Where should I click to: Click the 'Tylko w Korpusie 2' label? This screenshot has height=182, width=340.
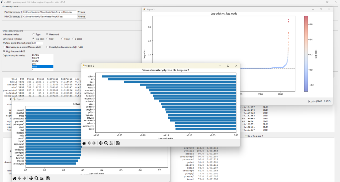tap(254, 136)
